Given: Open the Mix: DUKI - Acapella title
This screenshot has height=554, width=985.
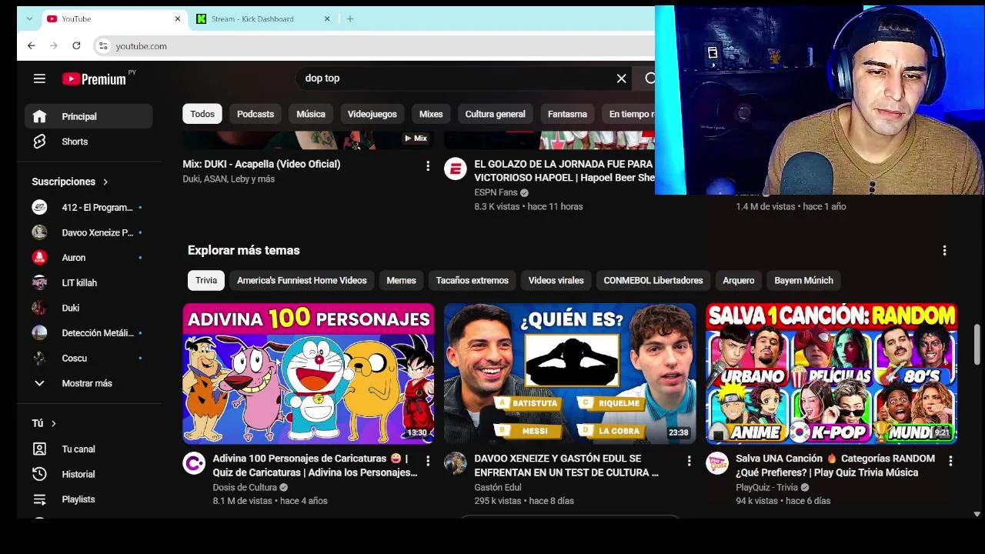Looking at the screenshot, I should click(262, 164).
